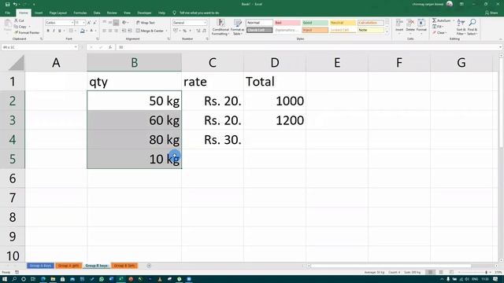Apply the Good cell style
The image size is (504, 283).
(x=315, y=23)
